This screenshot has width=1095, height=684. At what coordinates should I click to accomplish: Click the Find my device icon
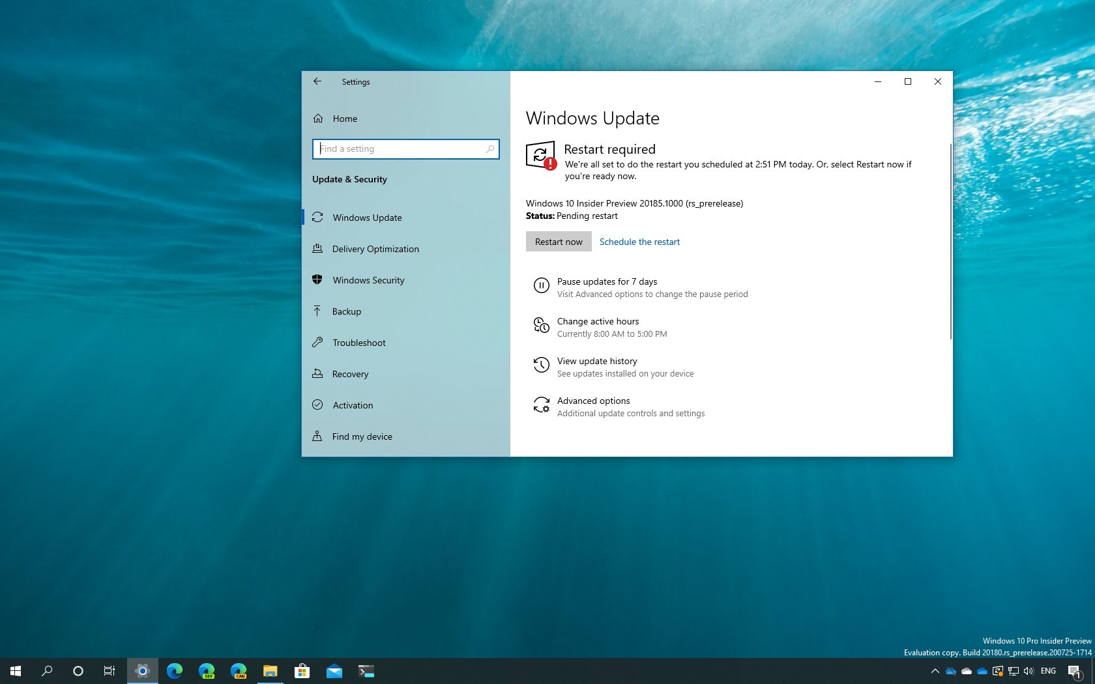pyautogui.click(x=317, y=436)
